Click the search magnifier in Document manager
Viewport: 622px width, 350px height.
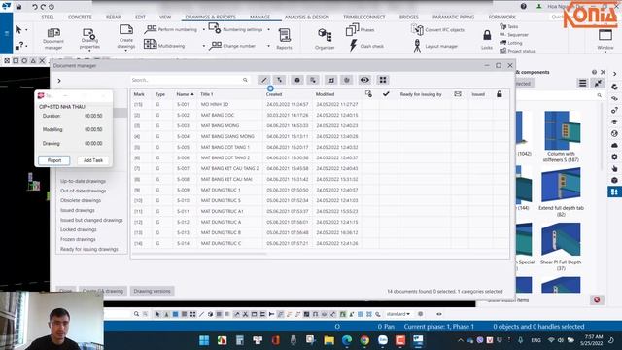click(x=245, y=80)
